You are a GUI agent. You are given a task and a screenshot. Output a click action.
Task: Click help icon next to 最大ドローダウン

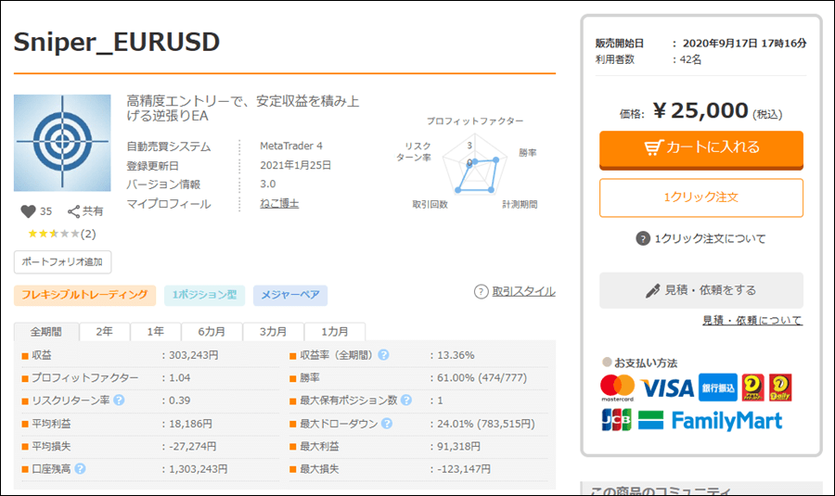384,424
